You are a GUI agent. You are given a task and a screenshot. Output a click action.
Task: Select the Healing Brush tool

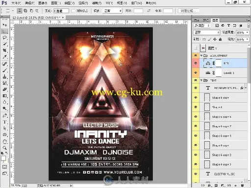click(4, 64)
